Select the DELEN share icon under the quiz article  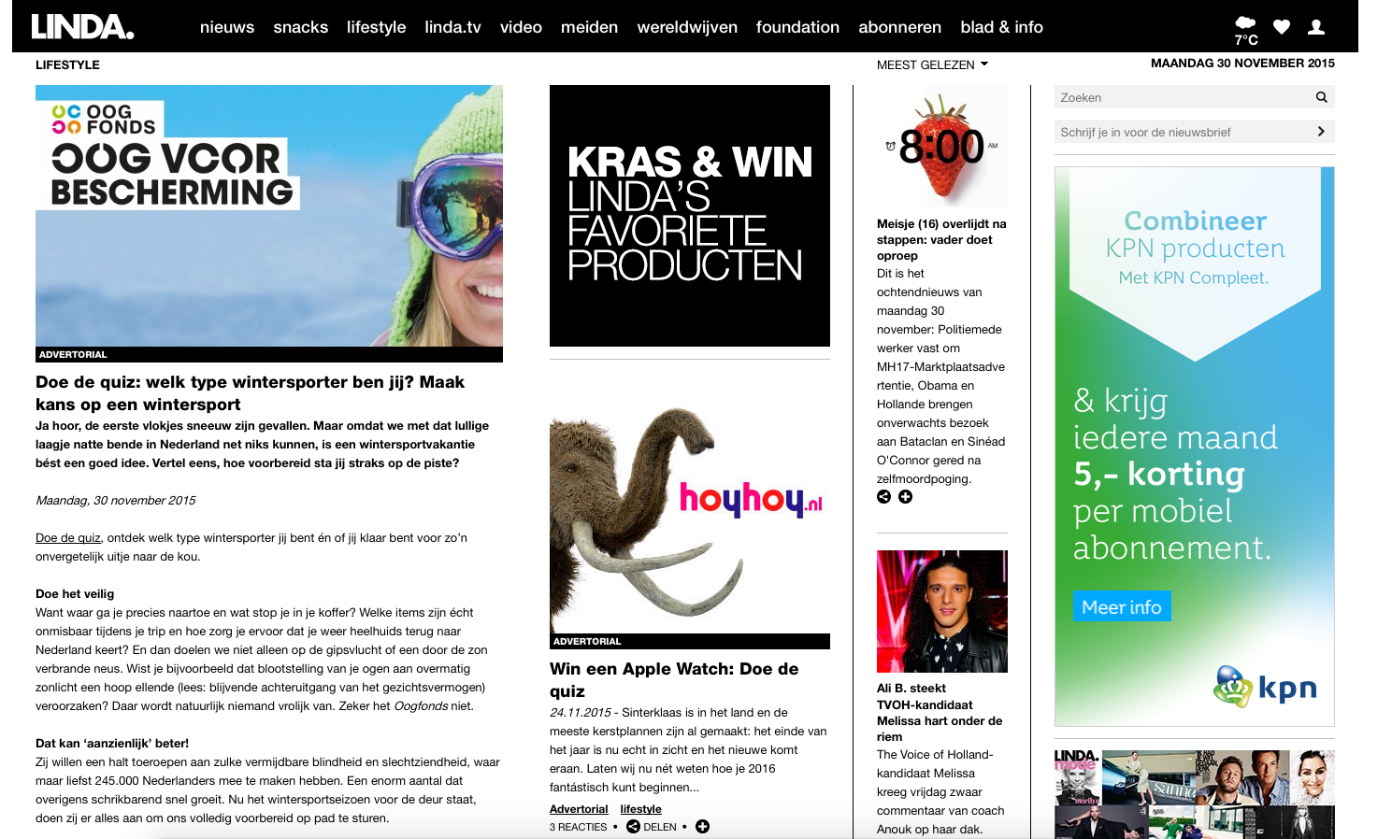tap(633, 826)
